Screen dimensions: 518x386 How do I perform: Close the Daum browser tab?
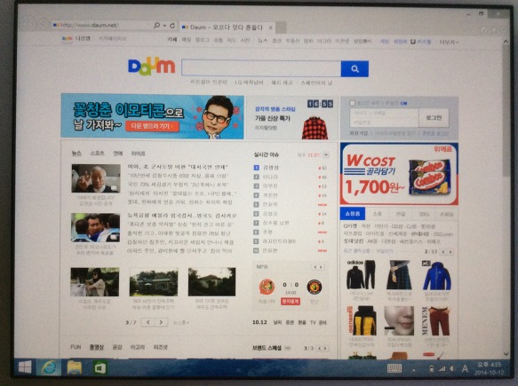(x=271, y=28)
